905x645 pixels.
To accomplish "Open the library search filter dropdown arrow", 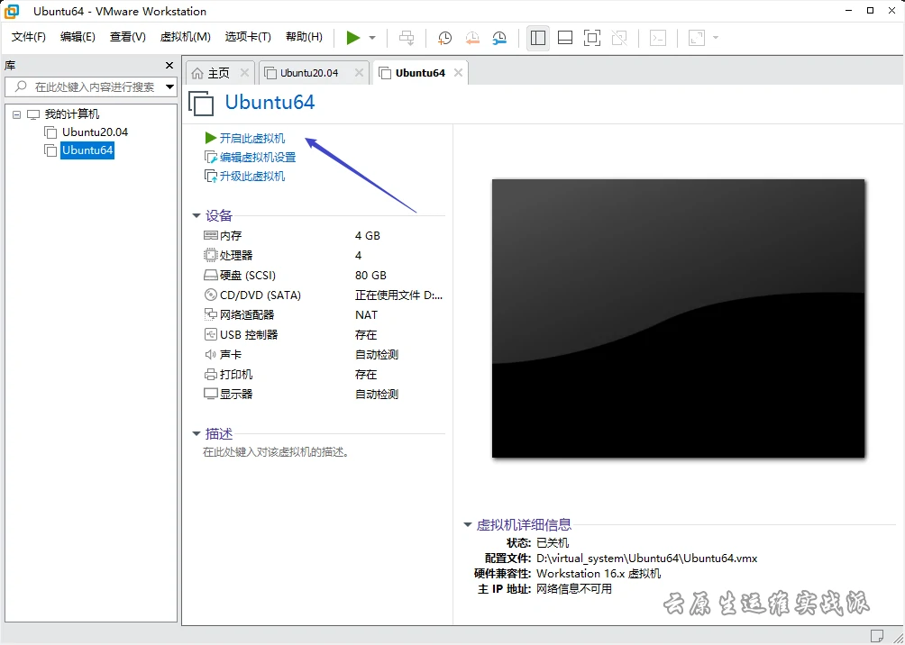I will (x=169, y=87).
